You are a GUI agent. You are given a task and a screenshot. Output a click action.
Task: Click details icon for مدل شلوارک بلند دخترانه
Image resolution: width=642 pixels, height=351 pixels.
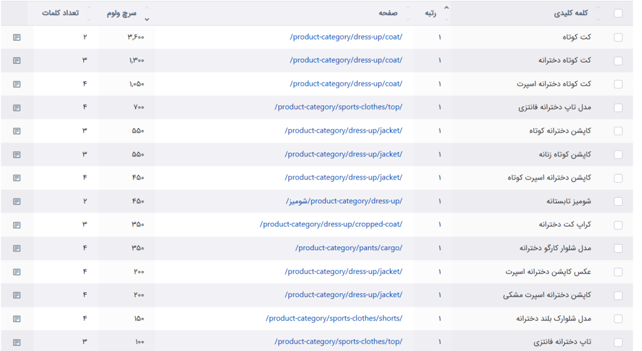tap(17, 319)
